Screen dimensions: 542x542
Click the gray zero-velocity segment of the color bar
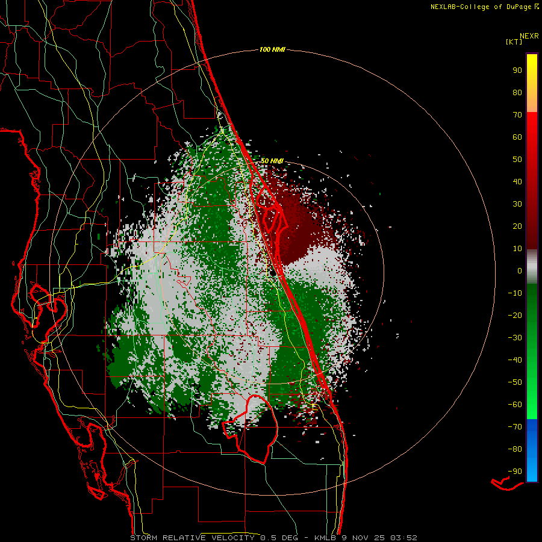532,267
